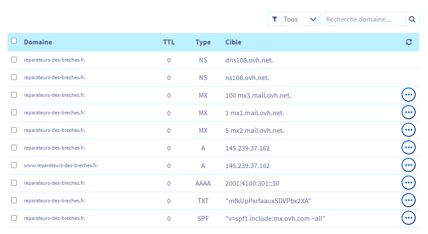The width and height of the screenshot is (428, 234).
Task: Click the www.reparateurs-des-breches.fr domain link
Action: point(60,165)
